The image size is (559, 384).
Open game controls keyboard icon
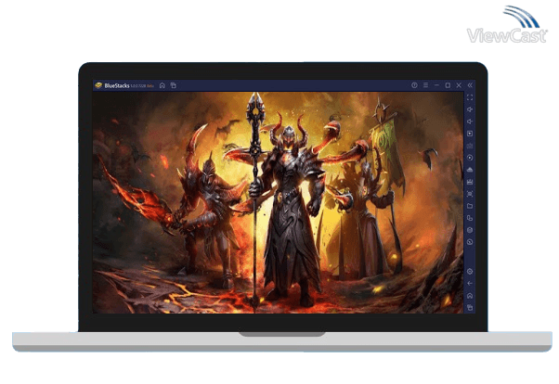pos(470,146)
